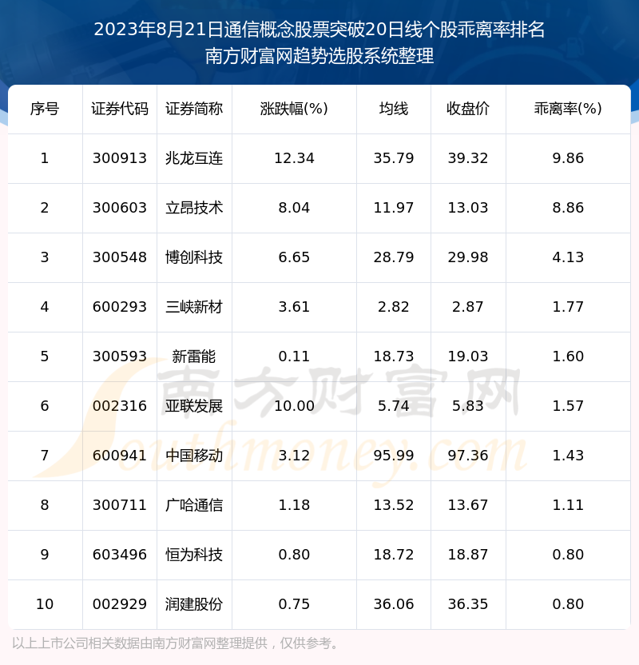Click the 12.34 change percentage cell
The image size is (639, 665).
click(294, 158)
